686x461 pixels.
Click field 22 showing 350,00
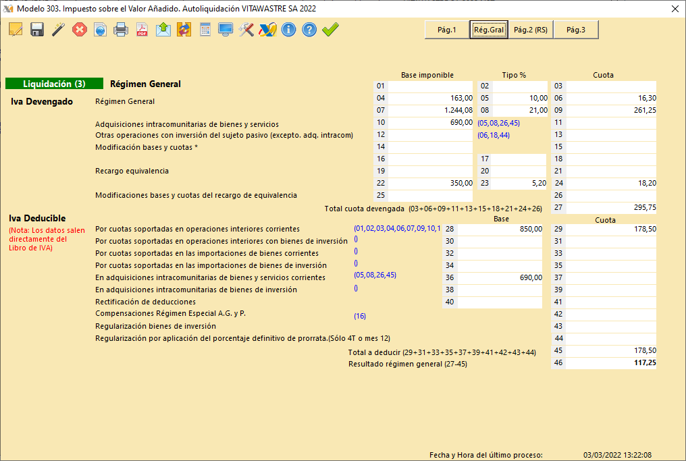coord(430,184)
